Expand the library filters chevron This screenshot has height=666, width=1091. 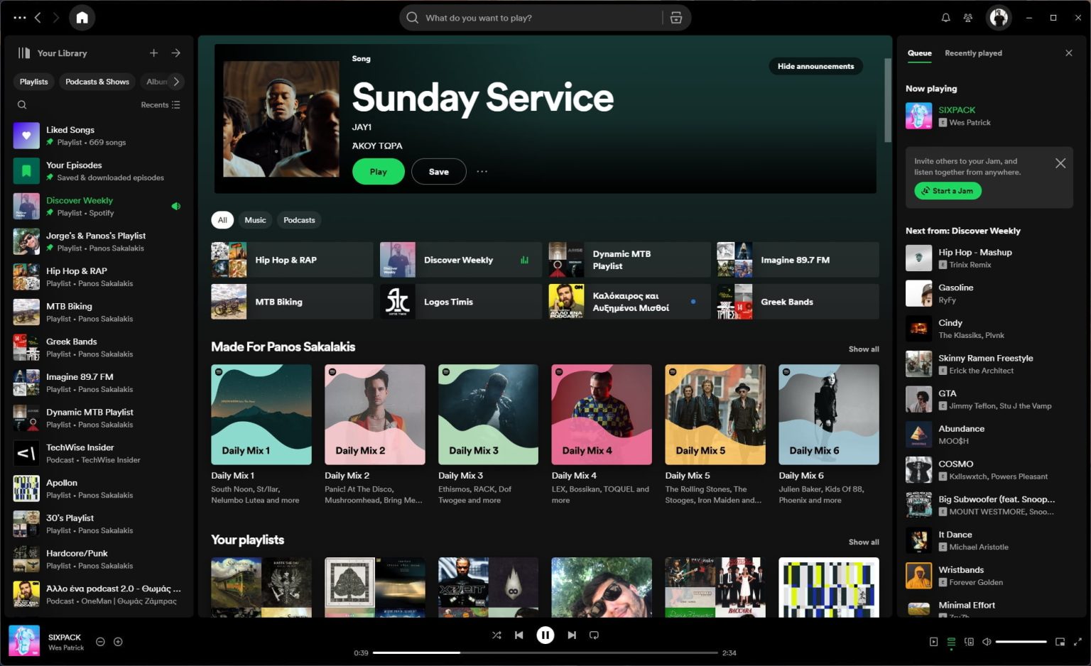tap(175, 81)
